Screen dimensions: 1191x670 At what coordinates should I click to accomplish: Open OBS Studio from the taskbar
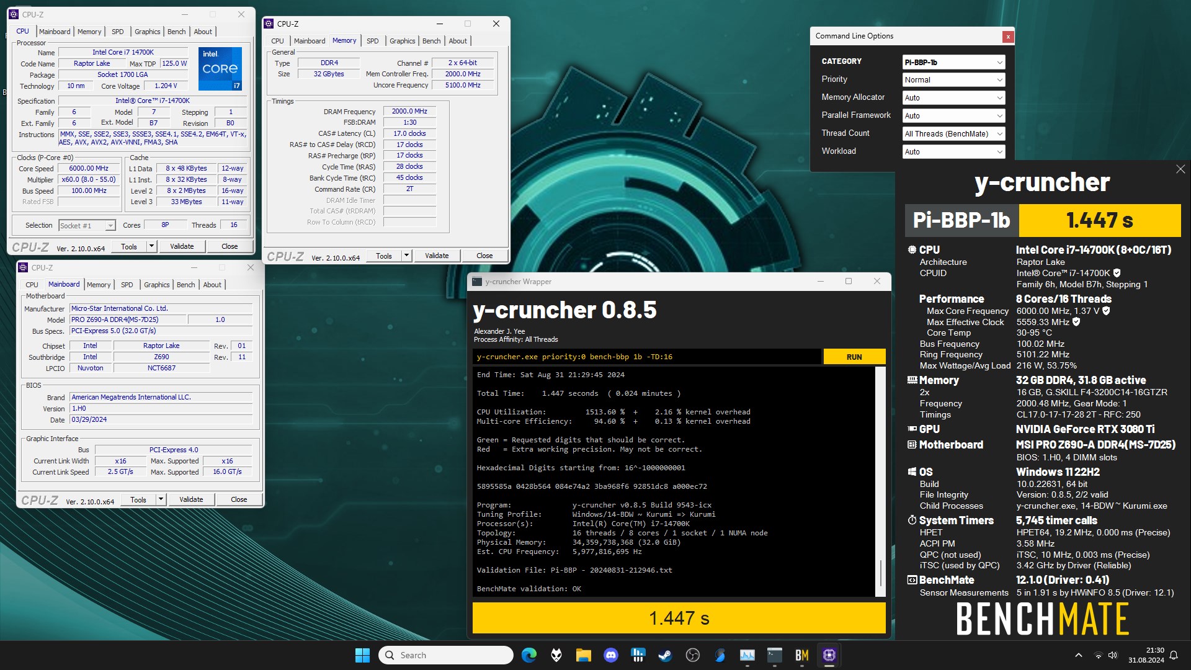click(x=693, y=655)
